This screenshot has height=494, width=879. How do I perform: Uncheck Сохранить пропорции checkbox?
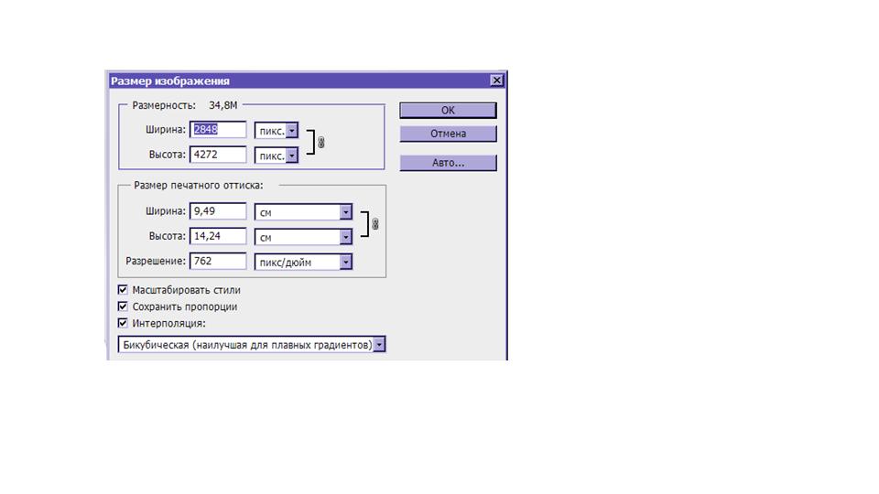124,306
